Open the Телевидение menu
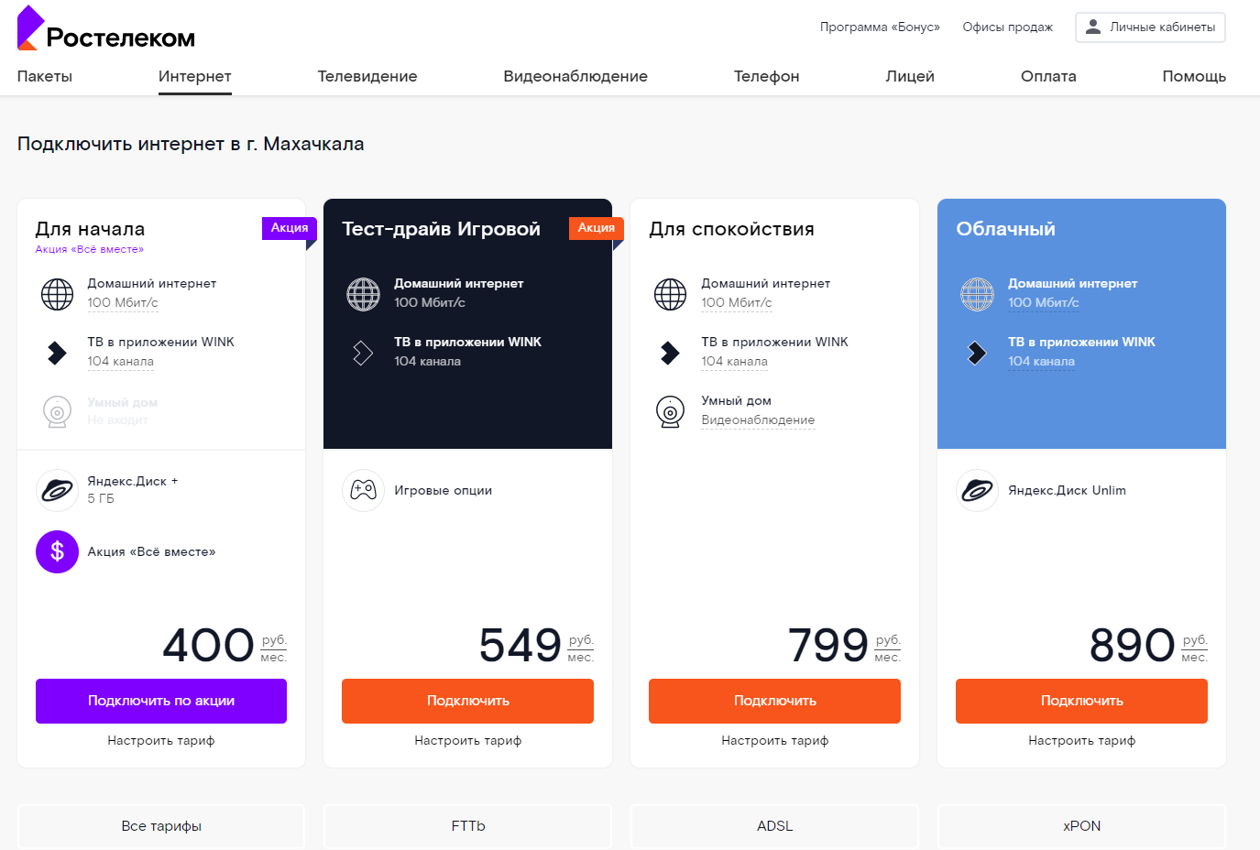 pyautogui.click(x=367, y=76)
